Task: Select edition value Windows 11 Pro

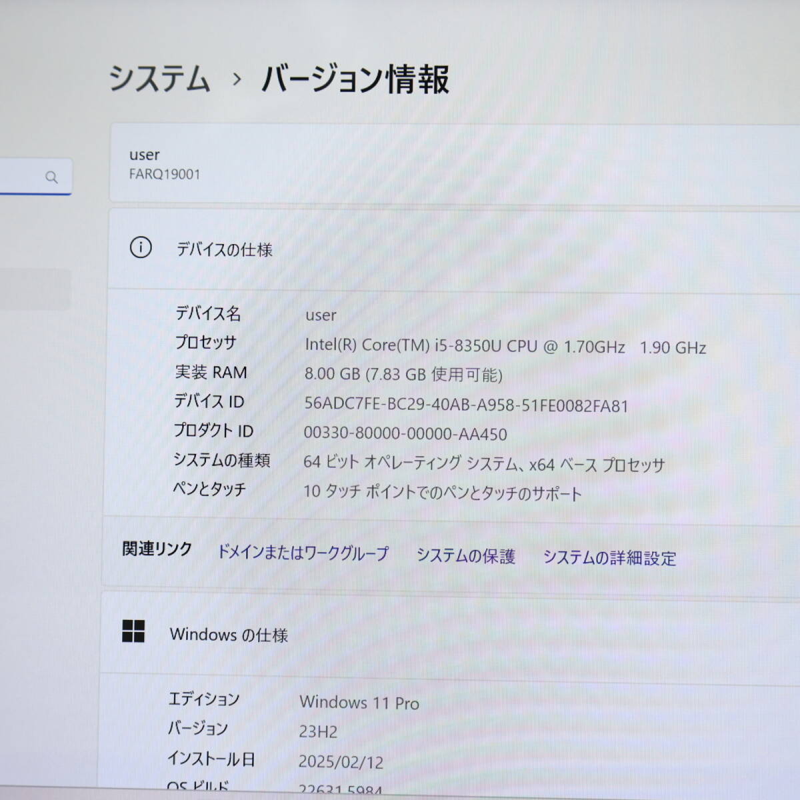Action: [x=359, y=703]
